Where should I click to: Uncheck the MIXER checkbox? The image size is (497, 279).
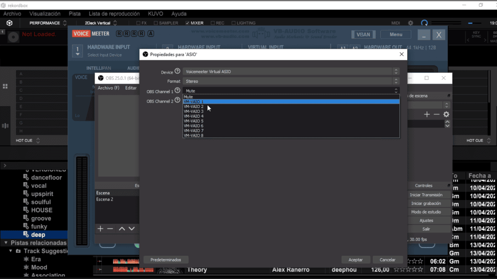click(187, 23)
